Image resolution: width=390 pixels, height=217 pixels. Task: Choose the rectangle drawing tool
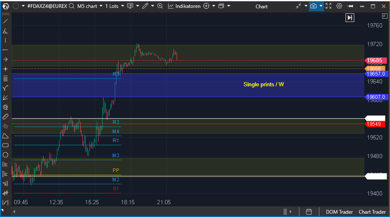pos(5,145)
